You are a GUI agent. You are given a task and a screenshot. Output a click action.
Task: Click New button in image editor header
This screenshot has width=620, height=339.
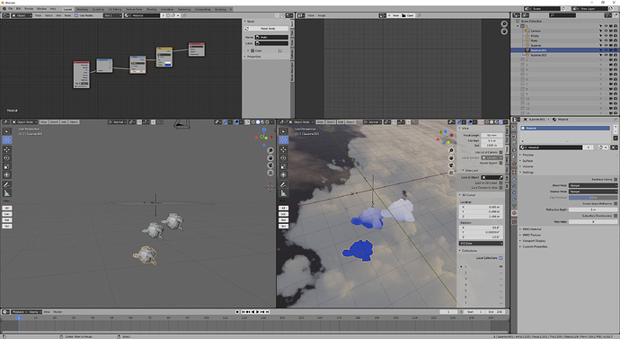pyautogui.click(x=394, y=15)
